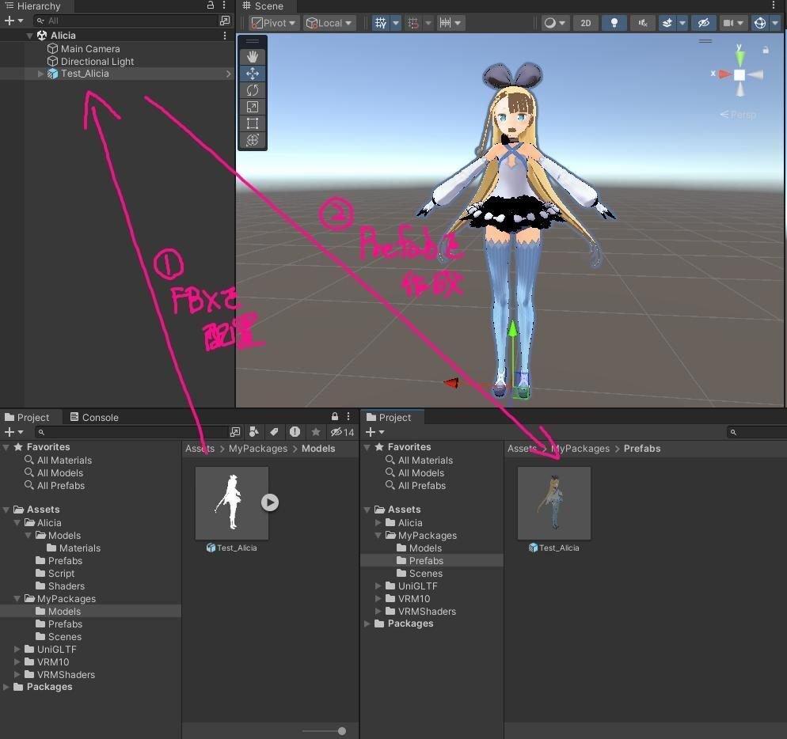Screen dimensions: 787x739
Task: Expand Test_Alicia object in Hierarchy
Action: click(x=40, y=74)
